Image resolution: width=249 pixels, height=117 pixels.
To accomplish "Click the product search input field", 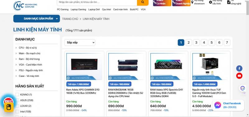I will click(97, 2).
